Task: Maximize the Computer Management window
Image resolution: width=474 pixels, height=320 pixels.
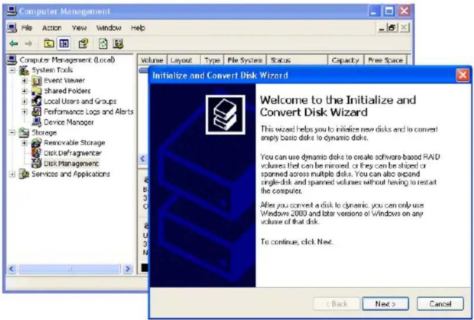Action: tap(389, 11)
